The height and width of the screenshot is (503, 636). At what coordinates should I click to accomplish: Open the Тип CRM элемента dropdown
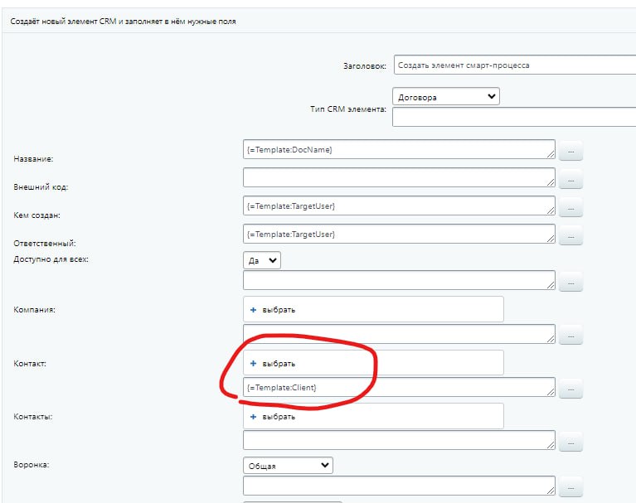pyautogui.click(x=446, y=97)
